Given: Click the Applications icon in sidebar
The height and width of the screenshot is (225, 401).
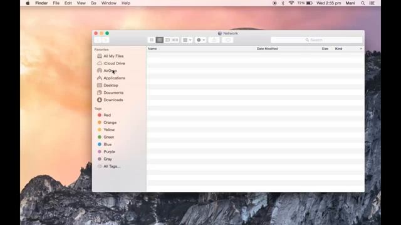Looking at the screenshot, I should pos(100,78).
